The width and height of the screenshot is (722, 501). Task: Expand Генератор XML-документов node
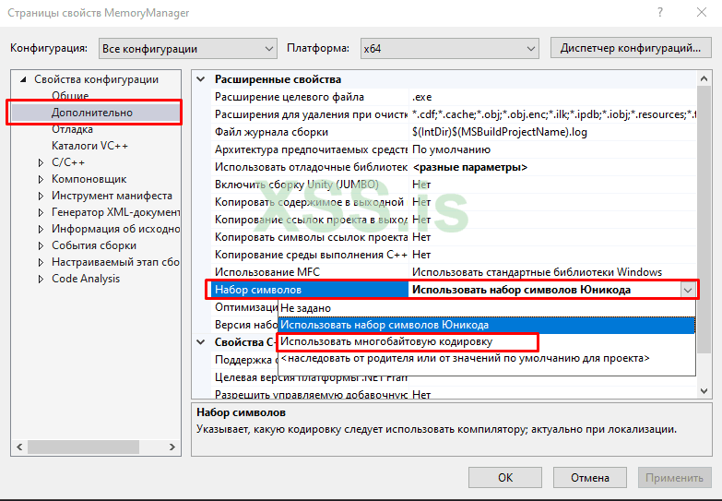pos(41,212)
